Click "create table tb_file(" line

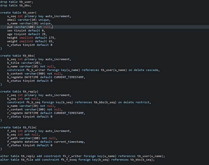[x=18, y=128]
